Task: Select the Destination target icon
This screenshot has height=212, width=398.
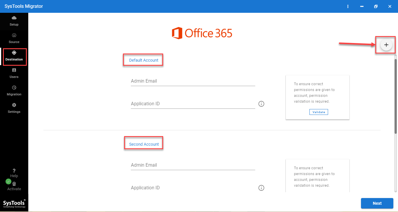Action: click(x=14, y=53)
